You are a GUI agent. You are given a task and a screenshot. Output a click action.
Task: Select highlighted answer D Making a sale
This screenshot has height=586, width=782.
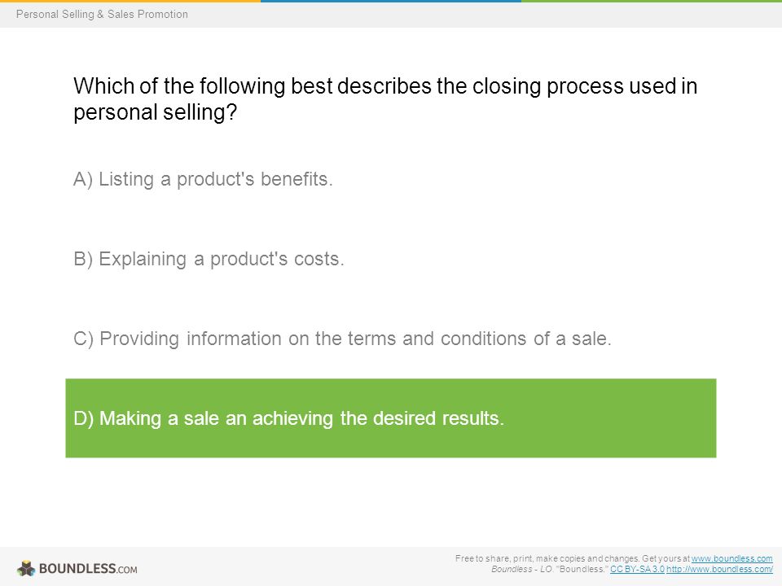coord(288,418)
